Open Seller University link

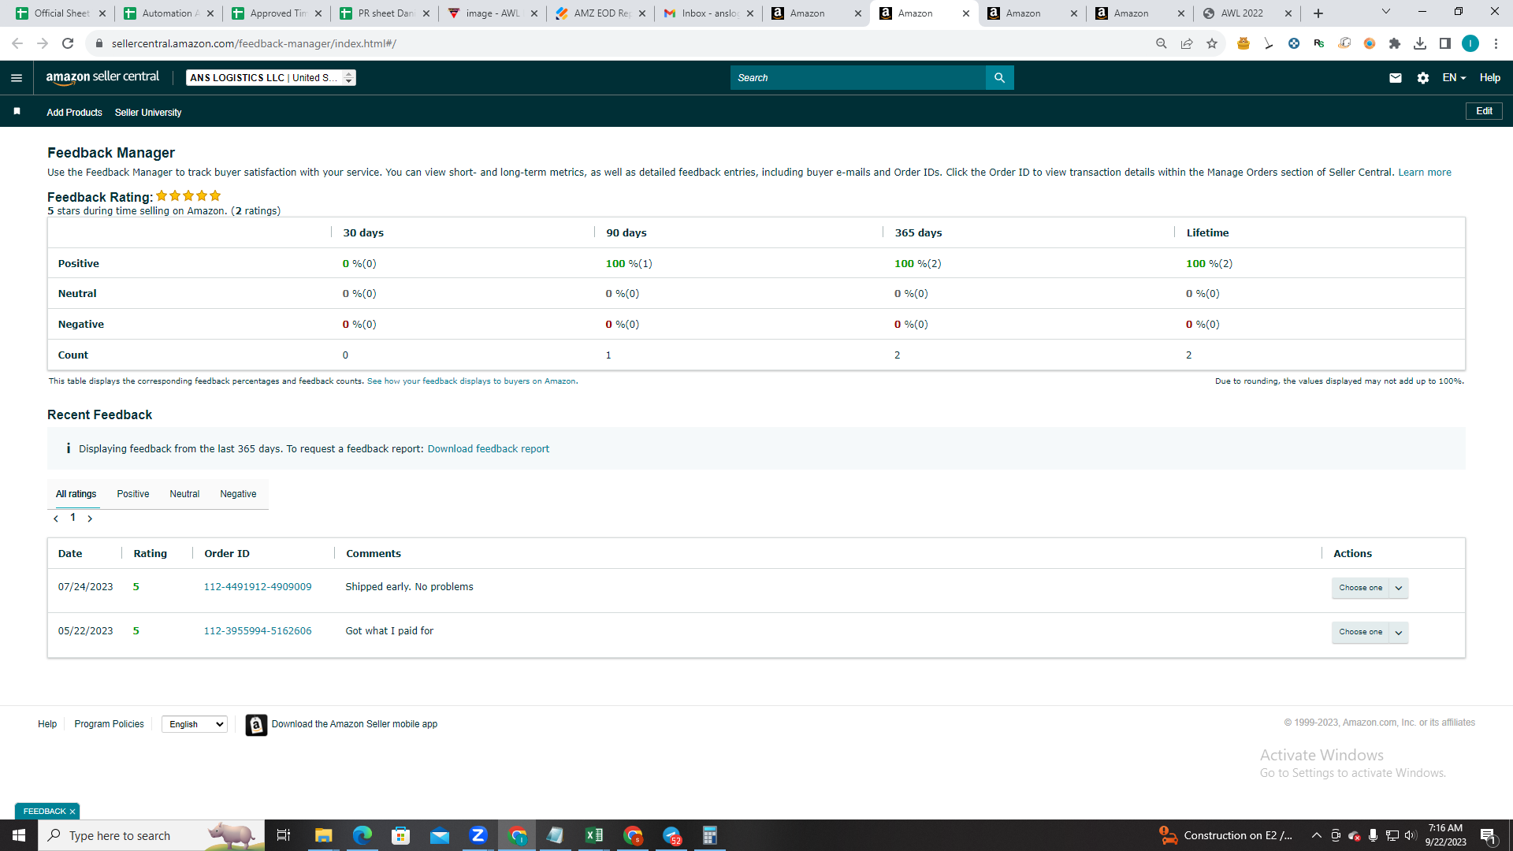148,113
